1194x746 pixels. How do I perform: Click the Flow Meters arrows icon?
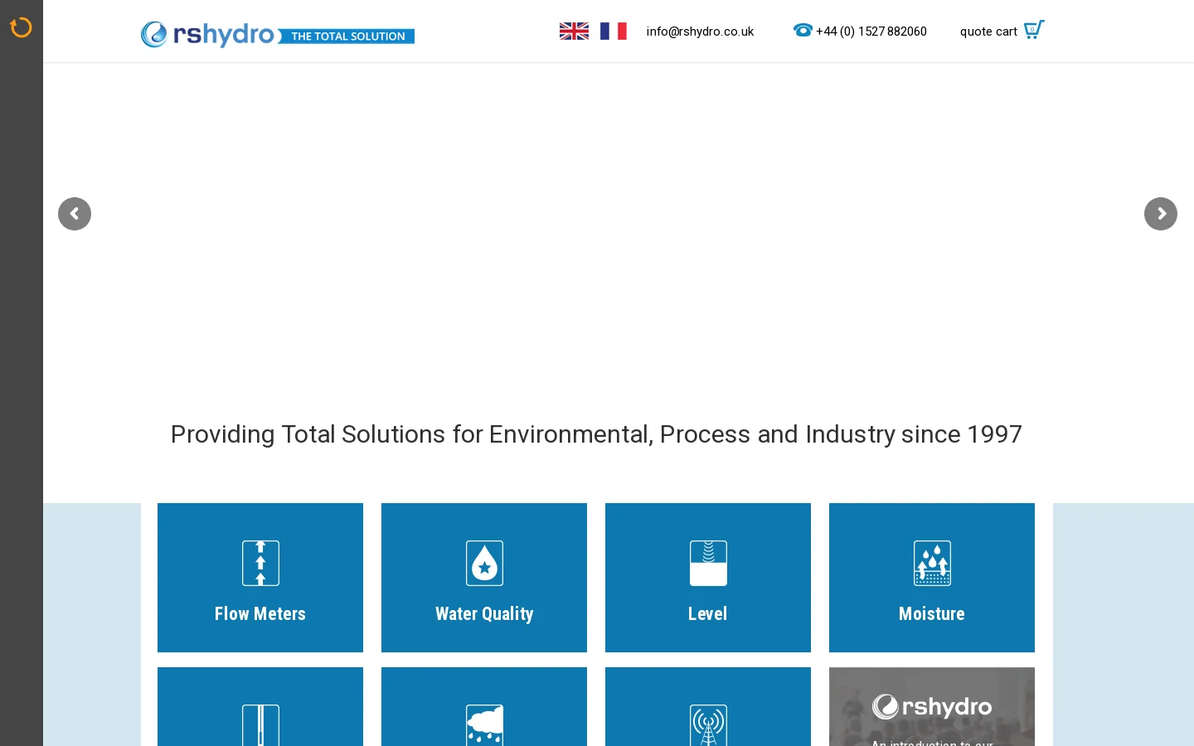tap(260, 563)
